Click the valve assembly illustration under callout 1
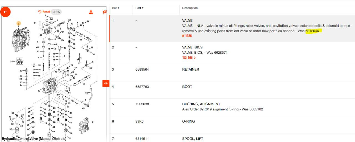Image resolution: width=355 pixels, height=142 pixels. [19, 40]
